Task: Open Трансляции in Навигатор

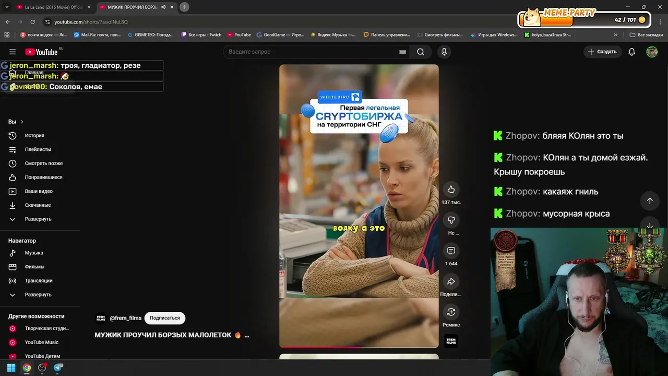Action: click(x=40, y=280)
